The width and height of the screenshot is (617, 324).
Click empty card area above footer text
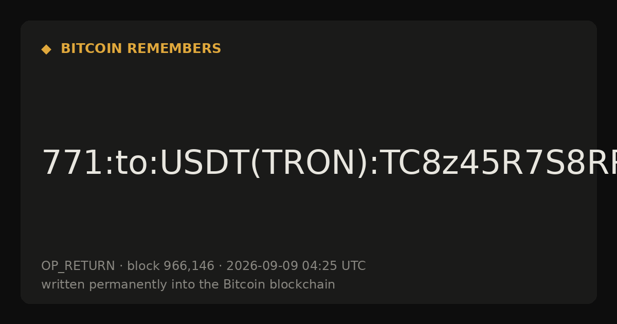[x=308, y=221]
